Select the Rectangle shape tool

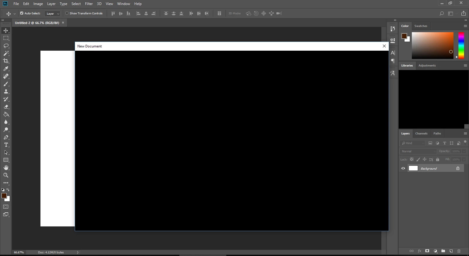tap(6, 160)
